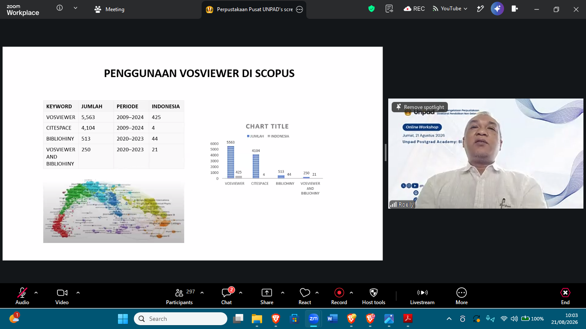Click the VOSviewer network map image

(114, 211)
